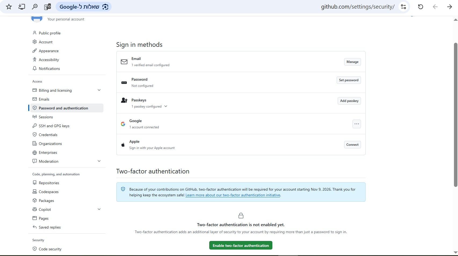Viewport: 458px width, 256px height.
Task: Open two-factor authentication initiative link
Action: 233,195
